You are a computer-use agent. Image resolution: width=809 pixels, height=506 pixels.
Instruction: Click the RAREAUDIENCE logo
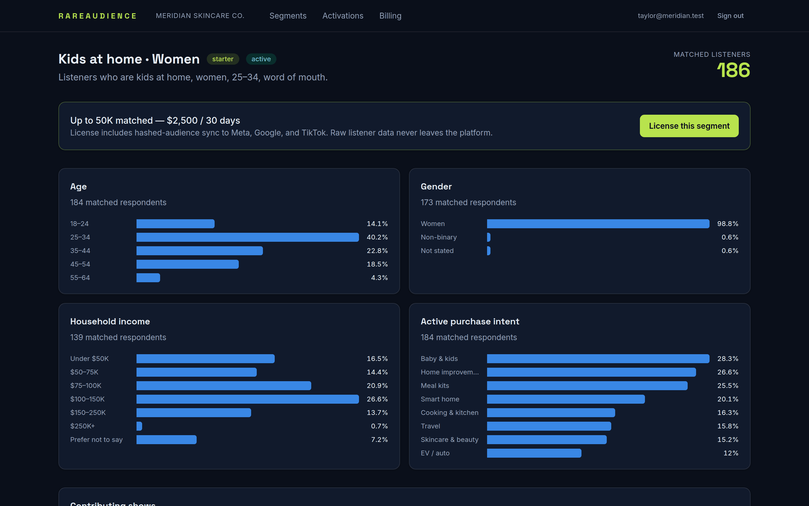(98, 16)
